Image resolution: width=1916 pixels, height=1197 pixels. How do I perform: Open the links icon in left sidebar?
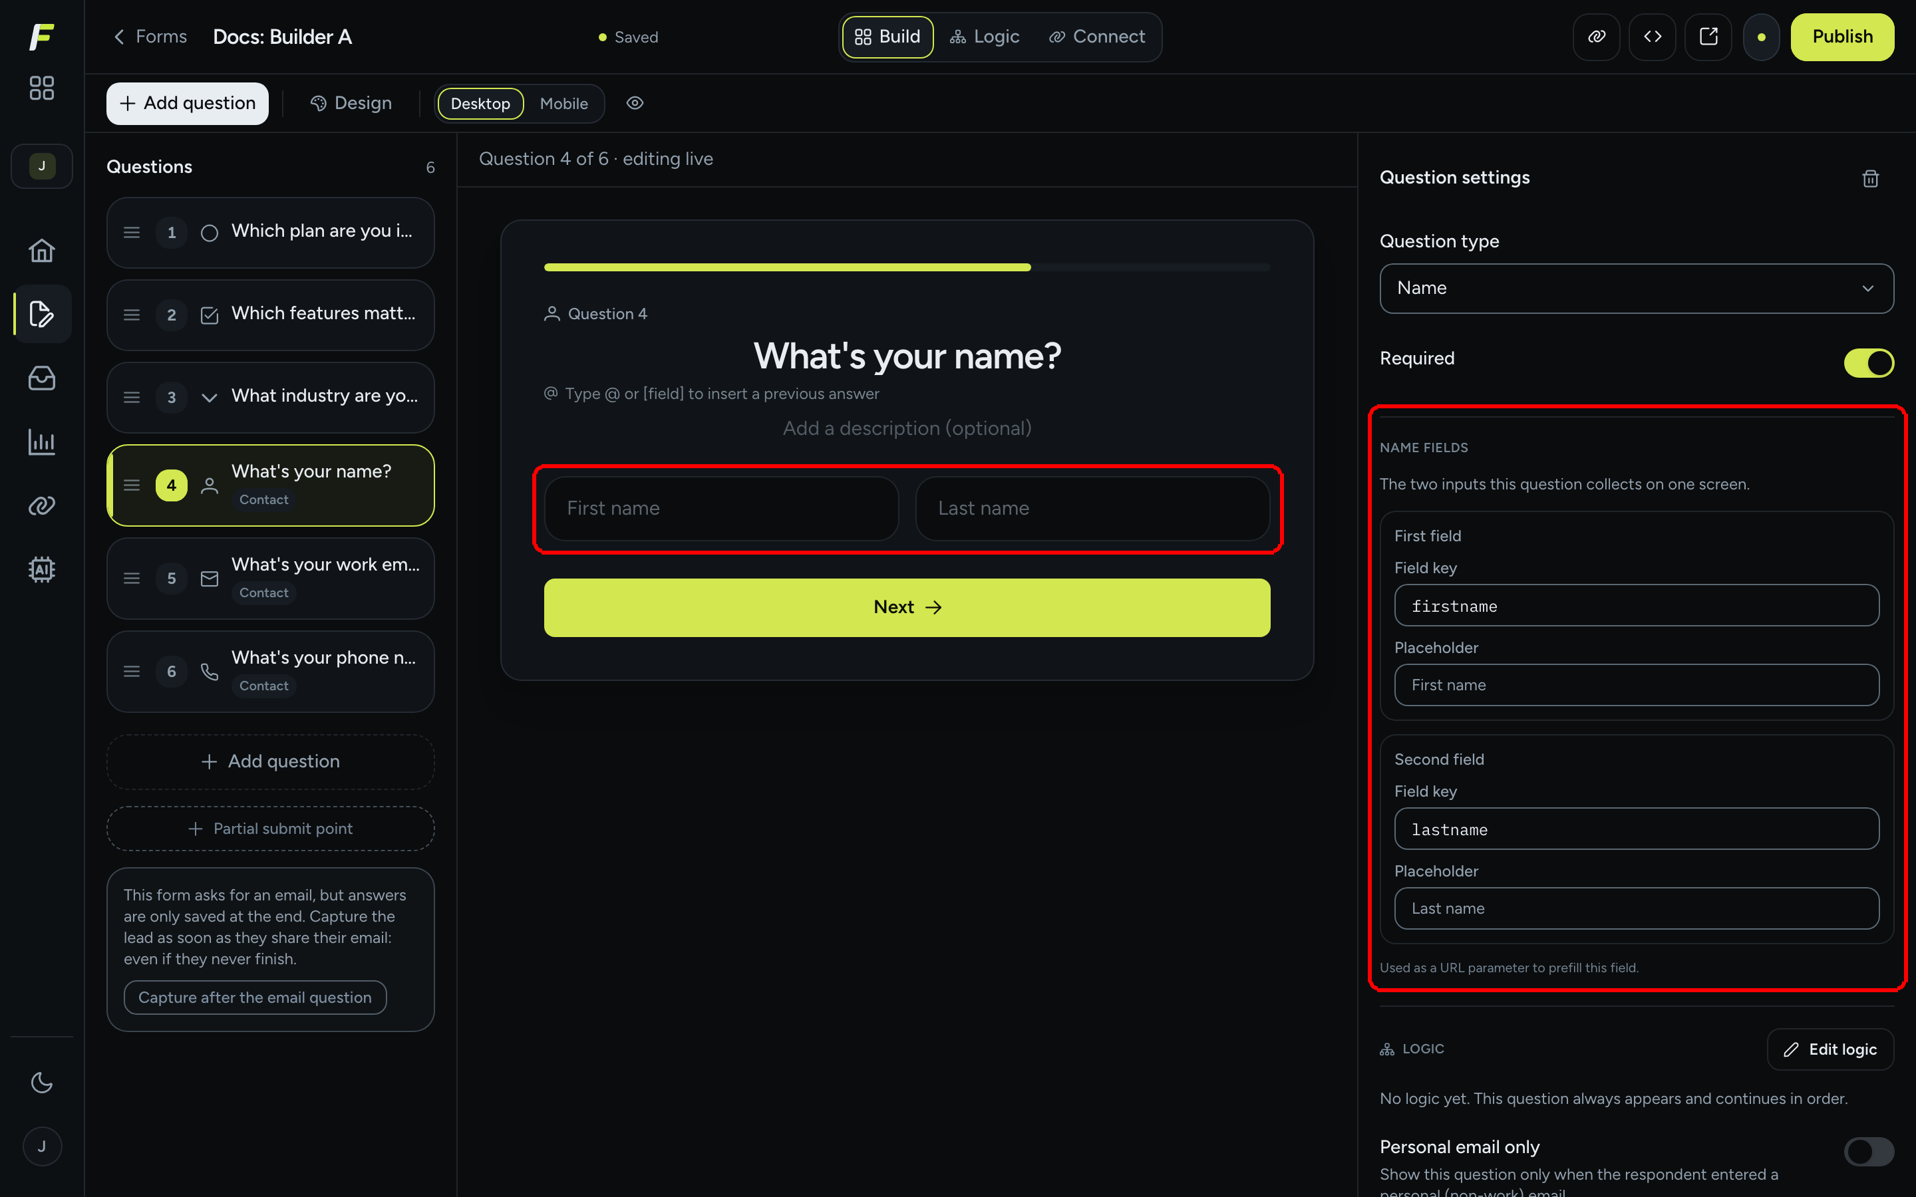(41, 505)
